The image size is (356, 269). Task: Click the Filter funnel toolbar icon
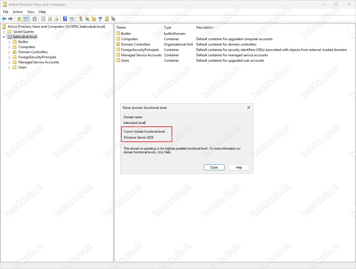(100, 19)
